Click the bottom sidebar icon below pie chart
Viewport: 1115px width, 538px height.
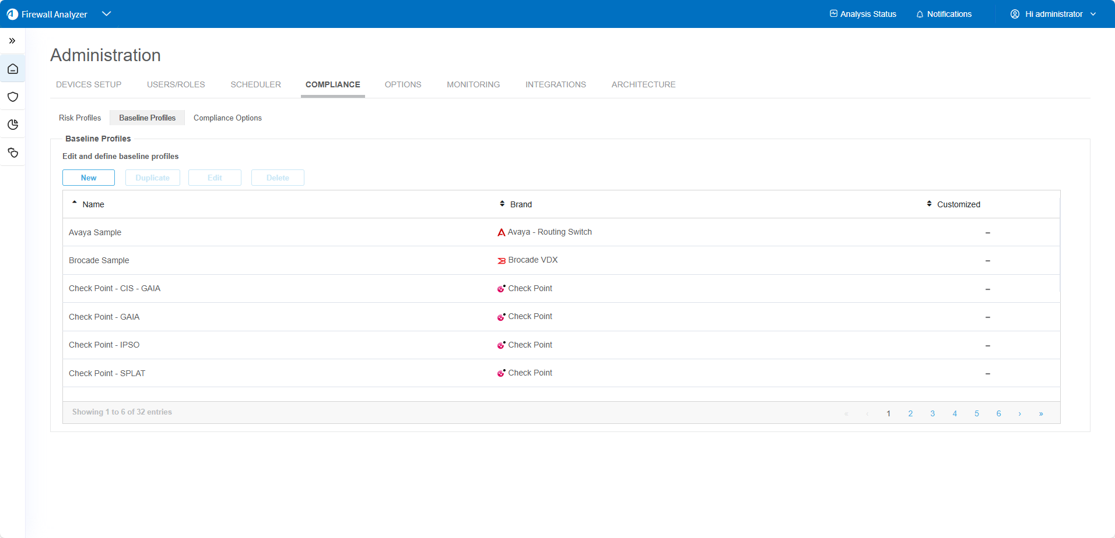pos(13,153)
